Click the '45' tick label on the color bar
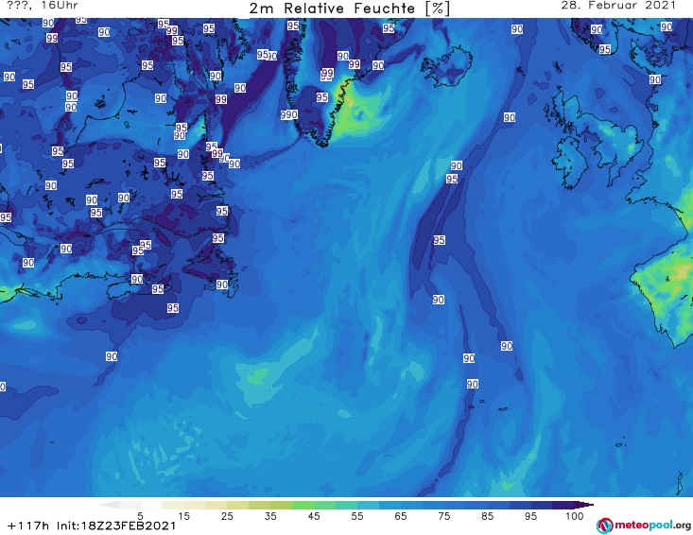Viewport: 693px width, 535px height. coord(314,516)
